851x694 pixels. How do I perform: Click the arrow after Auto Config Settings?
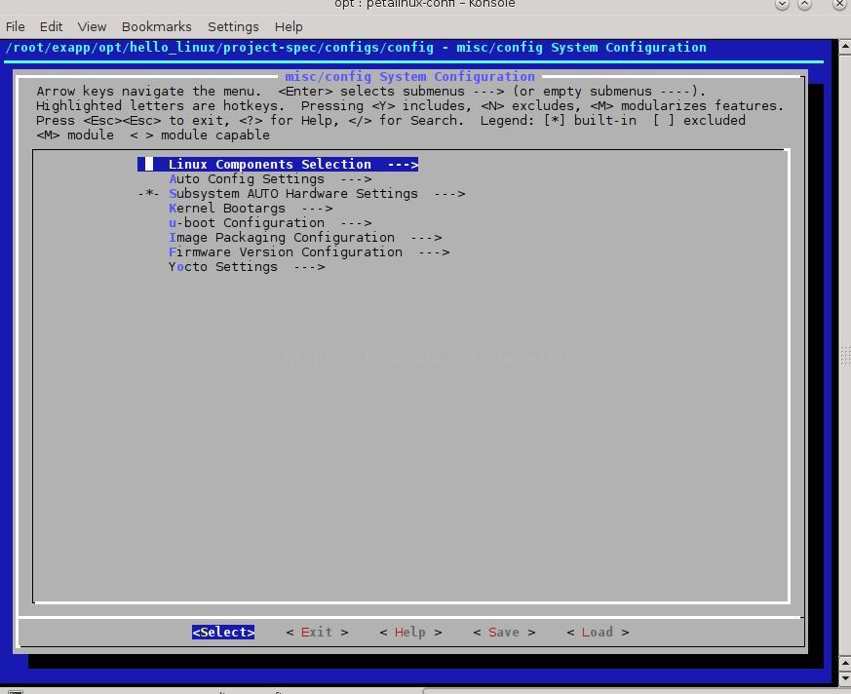[x=357, y=179]
